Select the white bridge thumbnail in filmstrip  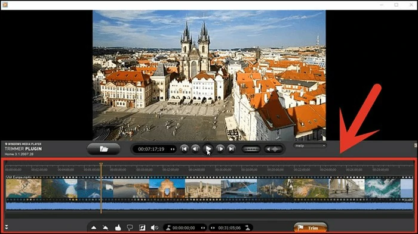[x=239, y=188]
